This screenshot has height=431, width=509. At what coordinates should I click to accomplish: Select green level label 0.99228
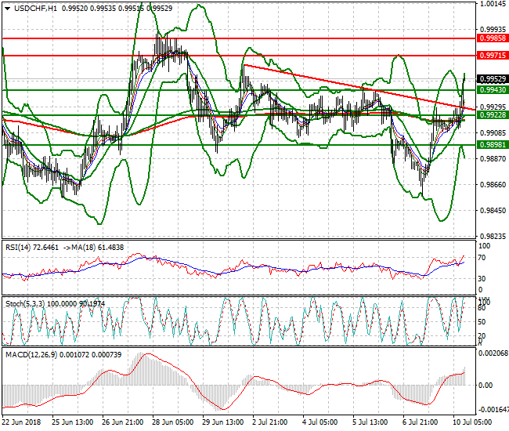pos(493,114)
